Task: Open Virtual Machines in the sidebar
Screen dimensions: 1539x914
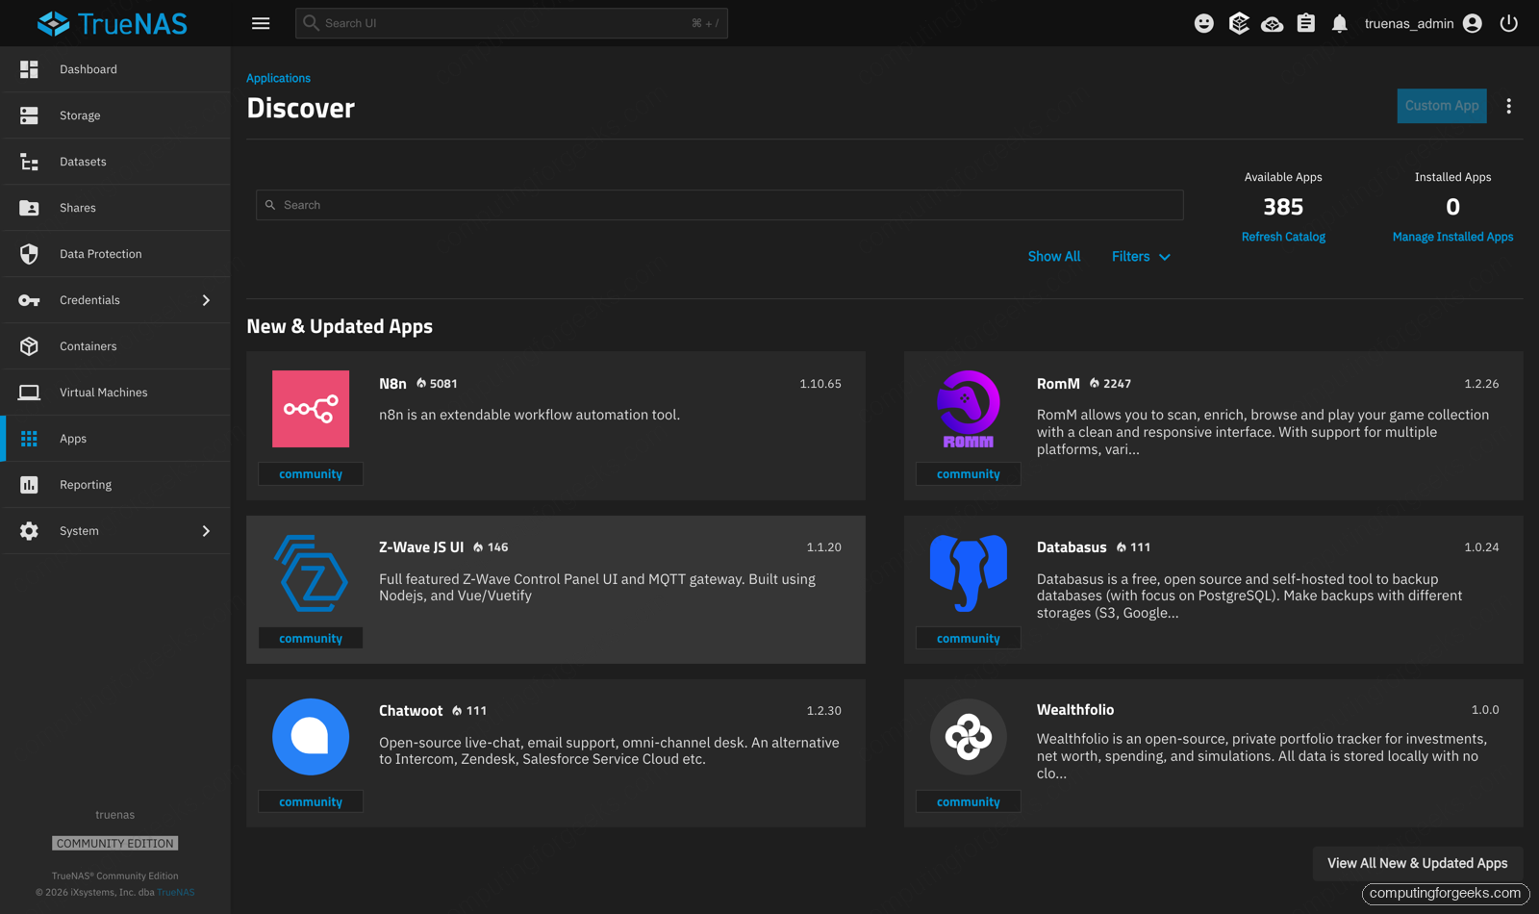Action: 115,393
